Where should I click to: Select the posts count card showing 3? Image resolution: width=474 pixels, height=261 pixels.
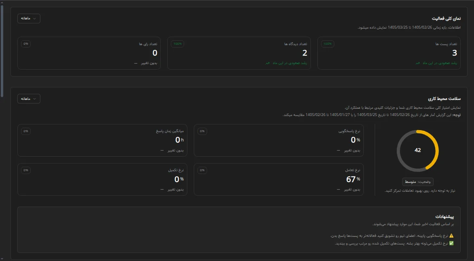389,53
